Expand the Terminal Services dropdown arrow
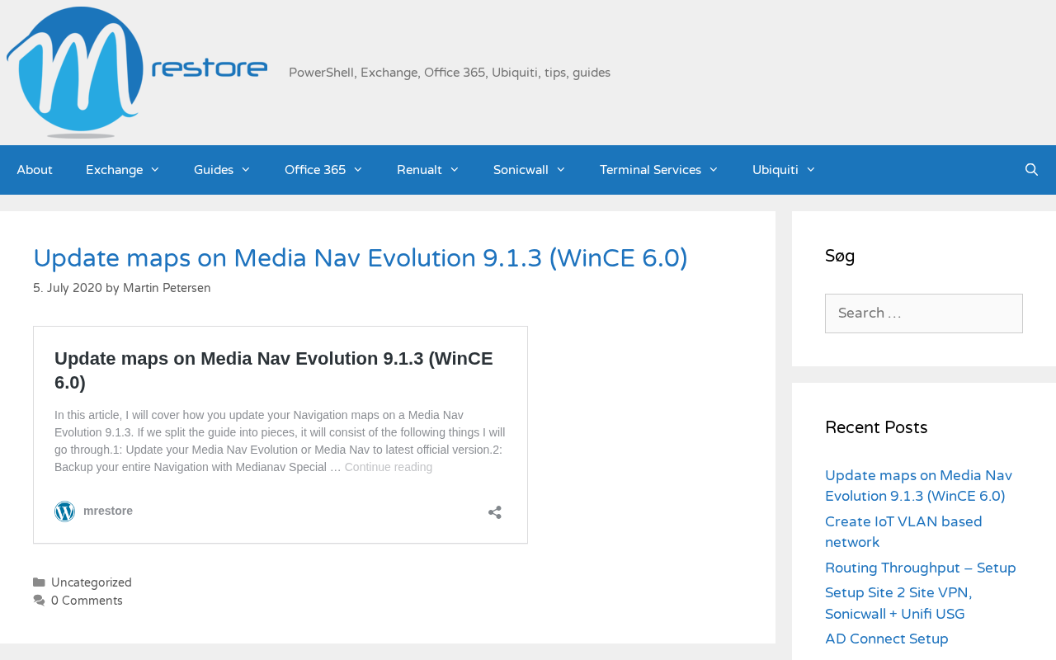The height and width of the screenshot is (660, 1056). tap(713, 170)
